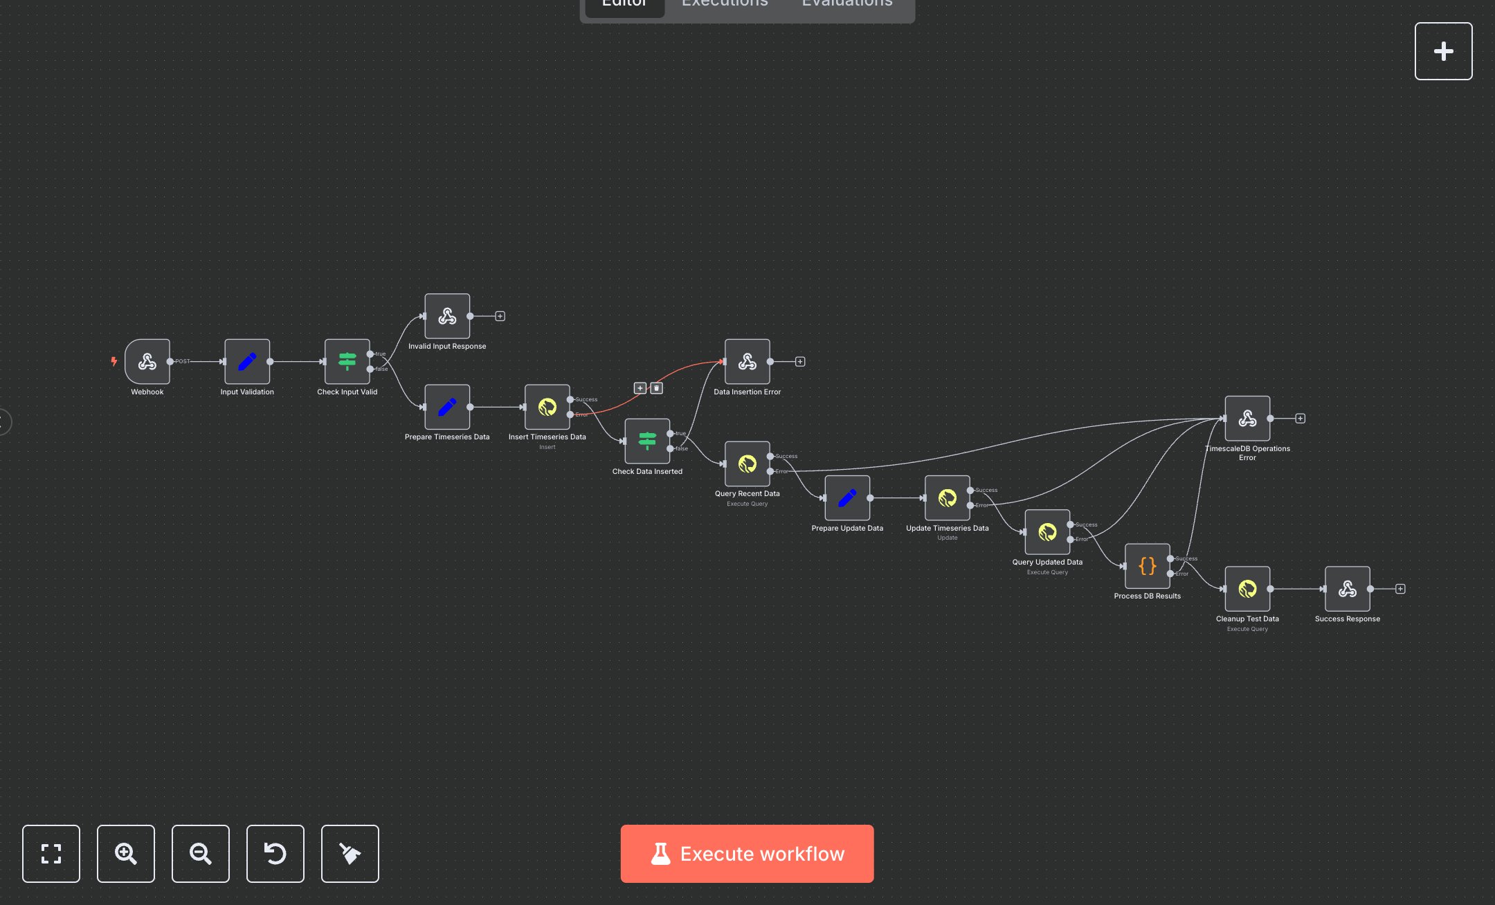Open the Data Insertion Error node

click(747, 361)
